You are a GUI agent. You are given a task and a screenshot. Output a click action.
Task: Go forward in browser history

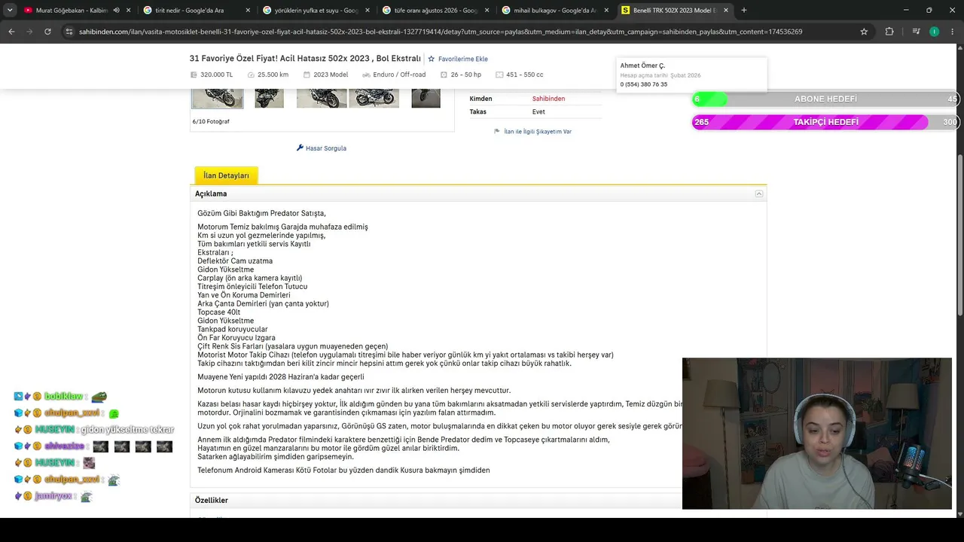click(x=29, y=32)
